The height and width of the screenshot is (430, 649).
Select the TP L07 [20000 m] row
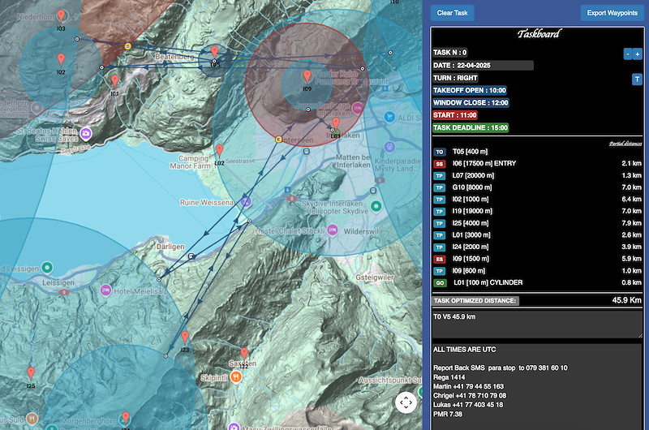(x=537, y=175)
